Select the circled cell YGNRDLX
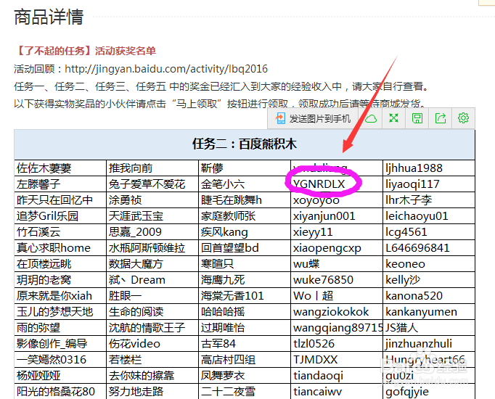This screenshot has width=495, height=399. [337, 184]
